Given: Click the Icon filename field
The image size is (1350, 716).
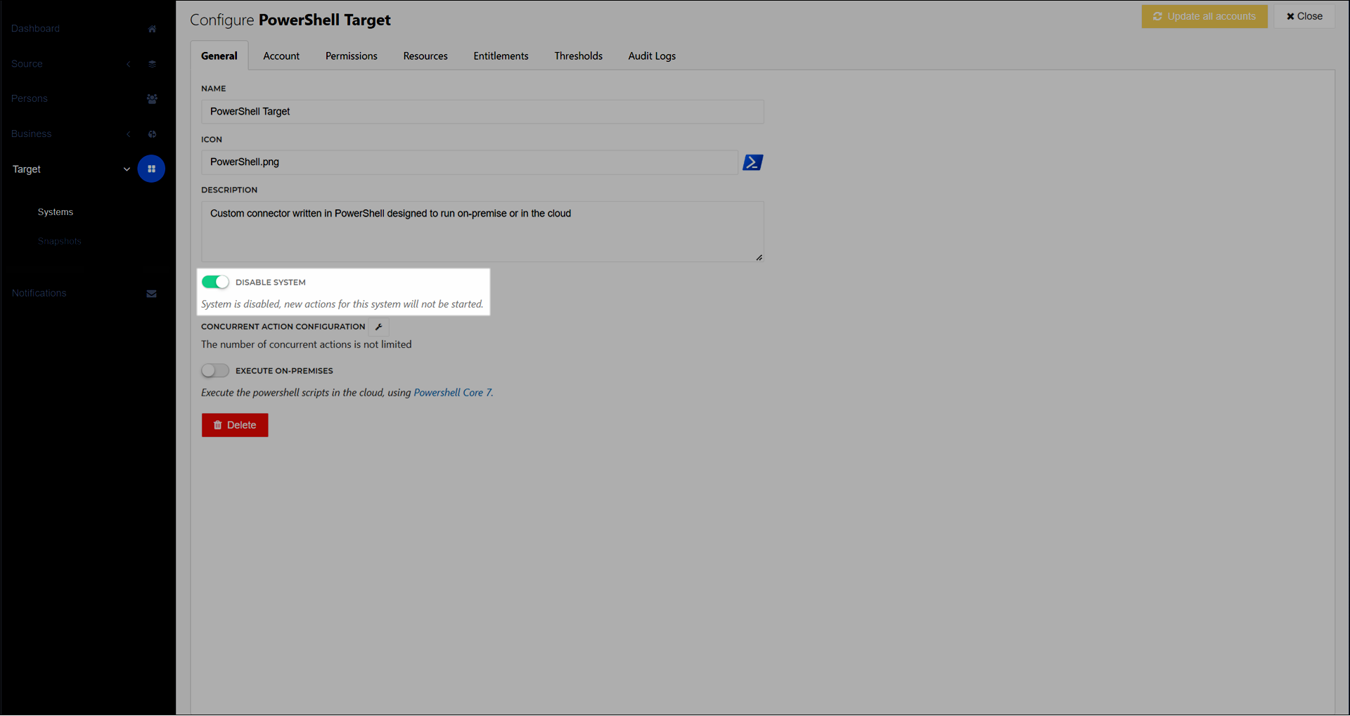Looking at the screenshot, I should (x=470, y=162).
